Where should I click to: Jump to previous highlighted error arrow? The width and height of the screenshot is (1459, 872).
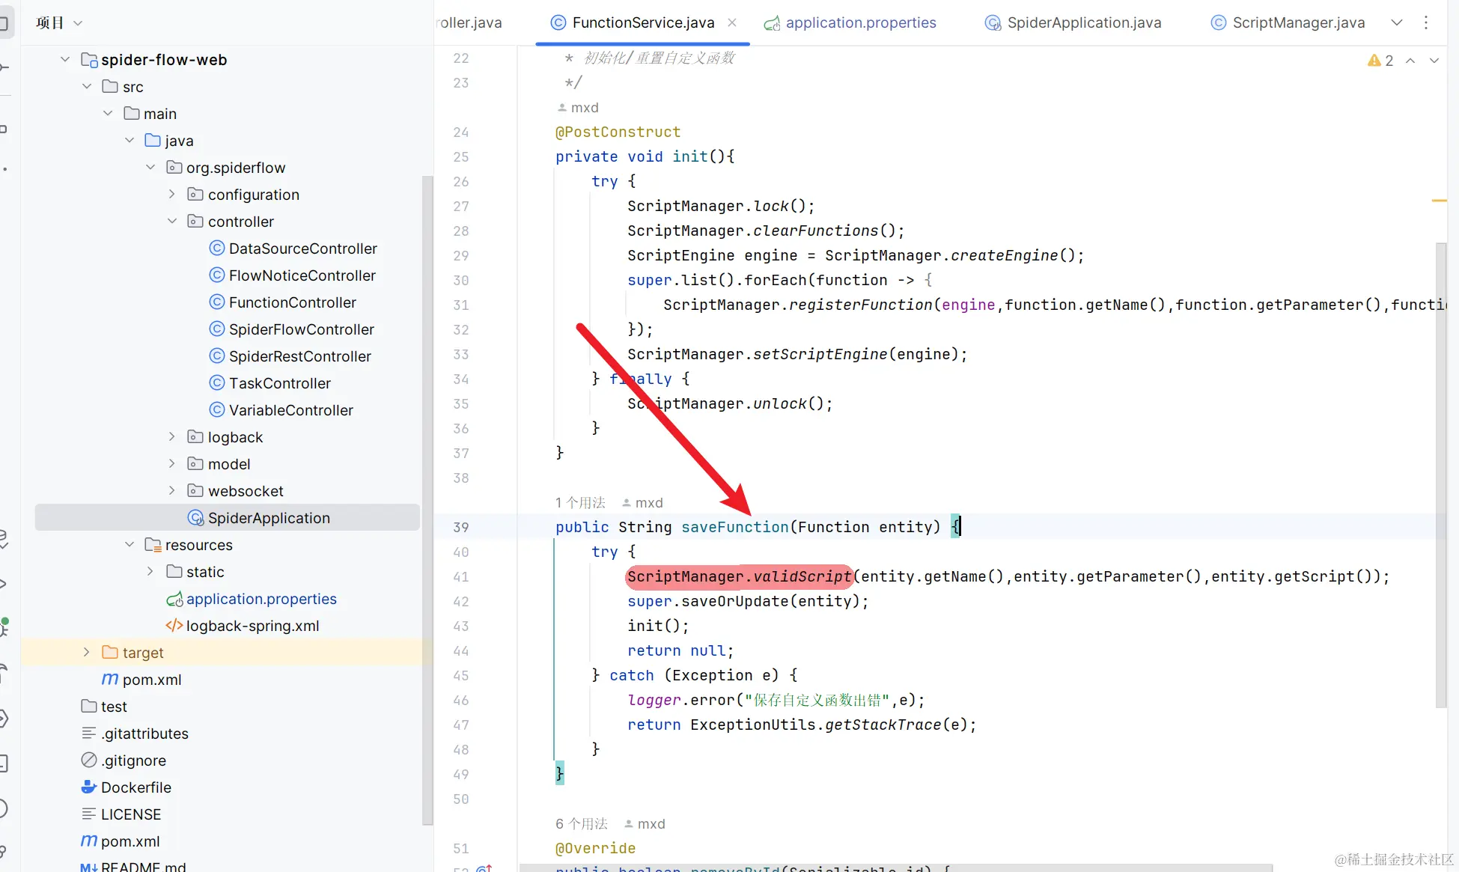[x=1410, y=61]
